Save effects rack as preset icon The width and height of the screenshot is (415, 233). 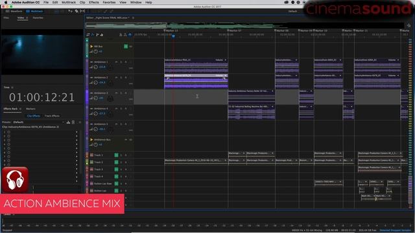tap(68, 122)
